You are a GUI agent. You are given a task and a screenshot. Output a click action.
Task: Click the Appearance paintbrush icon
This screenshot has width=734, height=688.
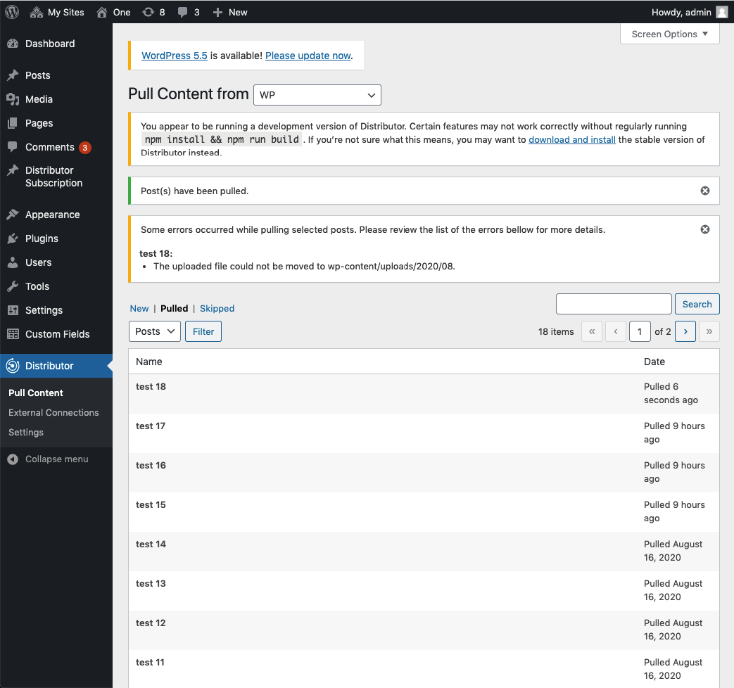pos(13,215)
